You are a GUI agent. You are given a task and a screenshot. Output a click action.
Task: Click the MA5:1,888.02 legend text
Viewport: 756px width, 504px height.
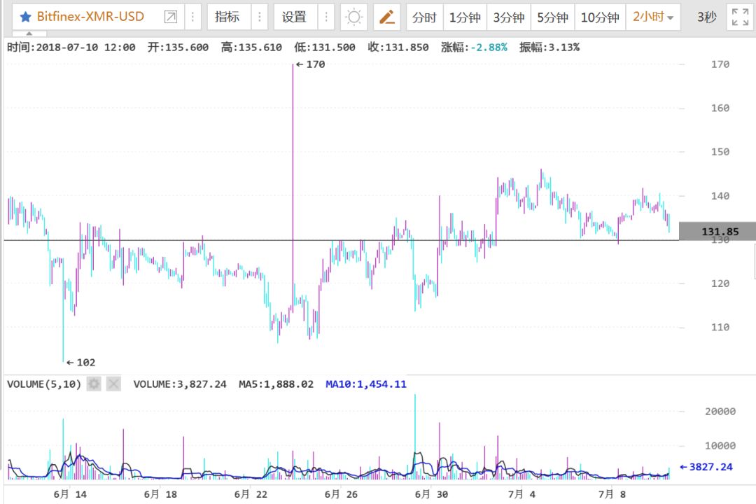point(276,384)
